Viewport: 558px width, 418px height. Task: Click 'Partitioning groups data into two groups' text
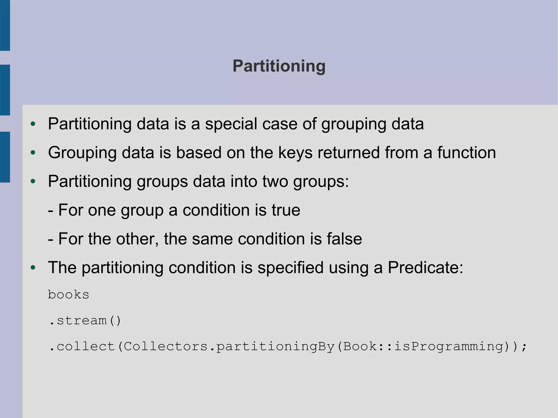pos(198,181)
